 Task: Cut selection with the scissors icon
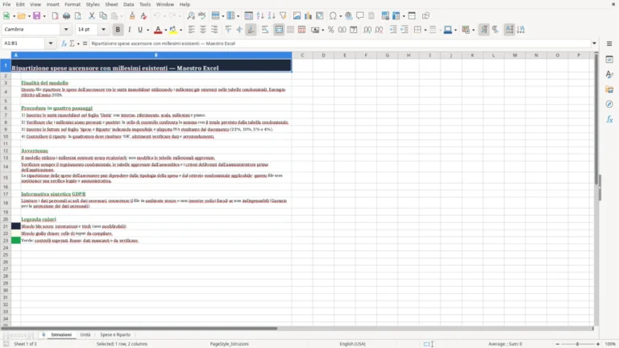92,16
